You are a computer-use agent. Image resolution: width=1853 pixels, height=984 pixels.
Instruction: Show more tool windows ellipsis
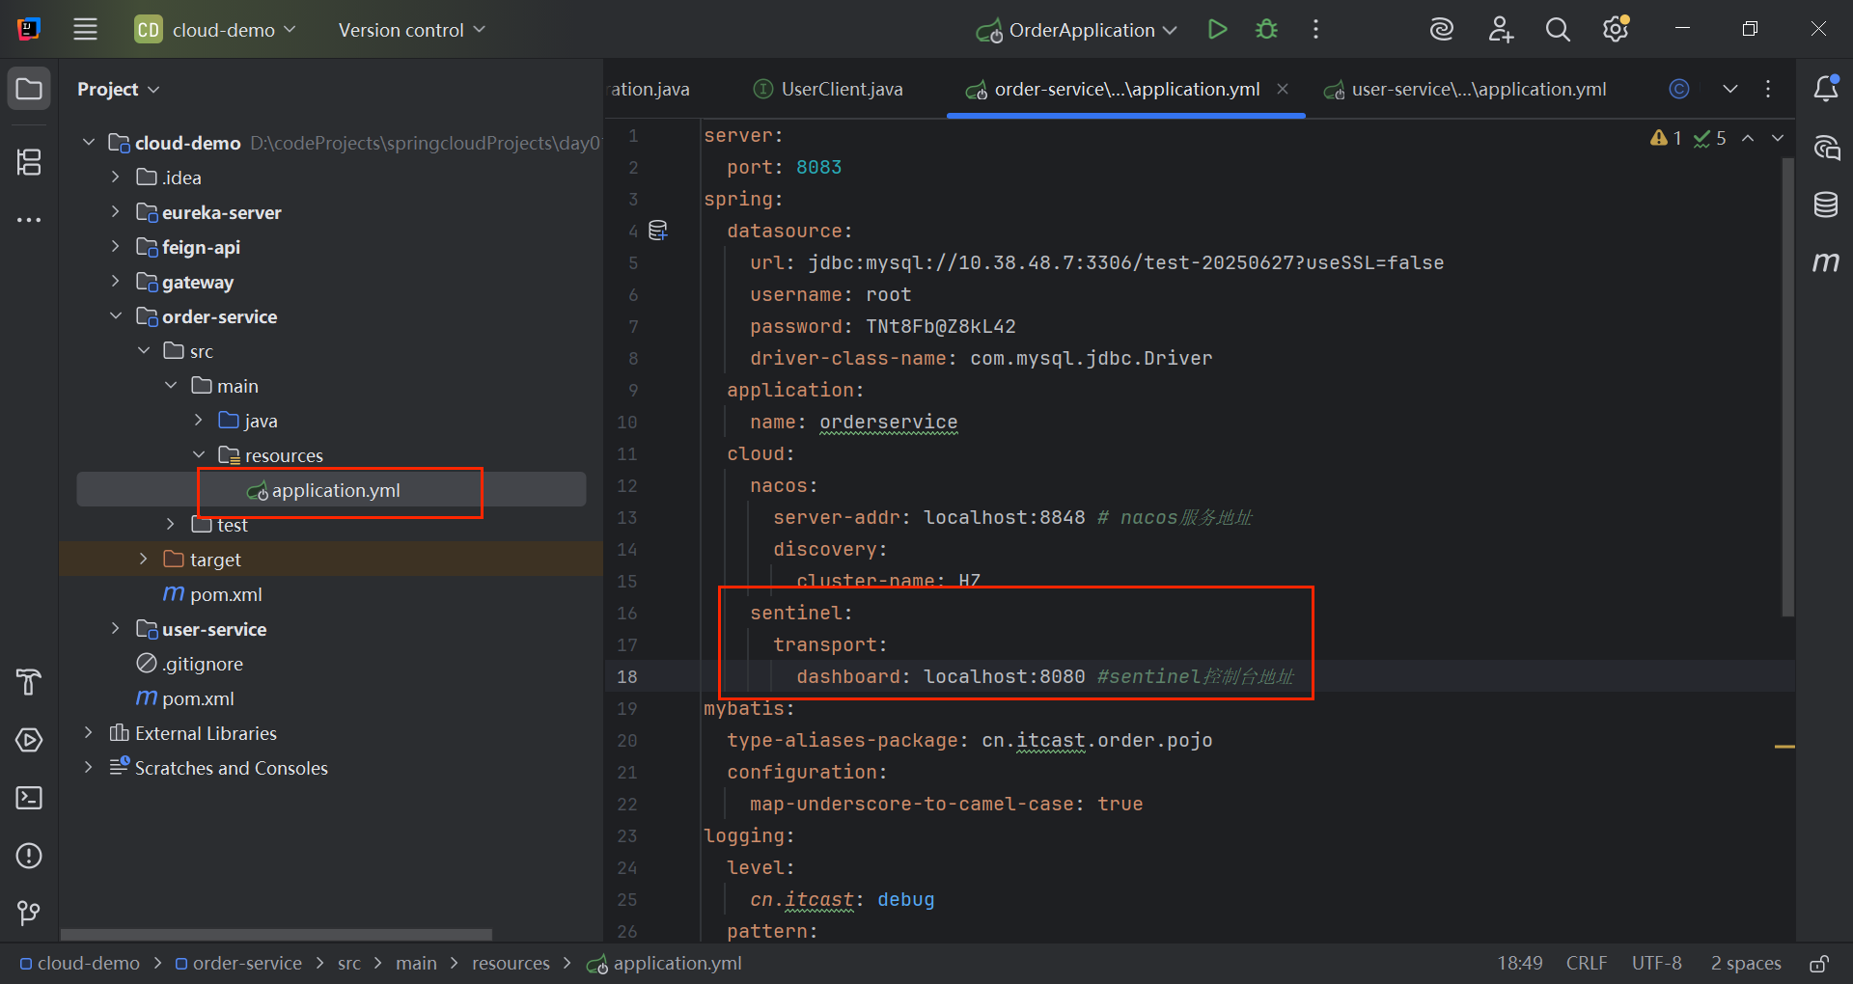point(29,220)
